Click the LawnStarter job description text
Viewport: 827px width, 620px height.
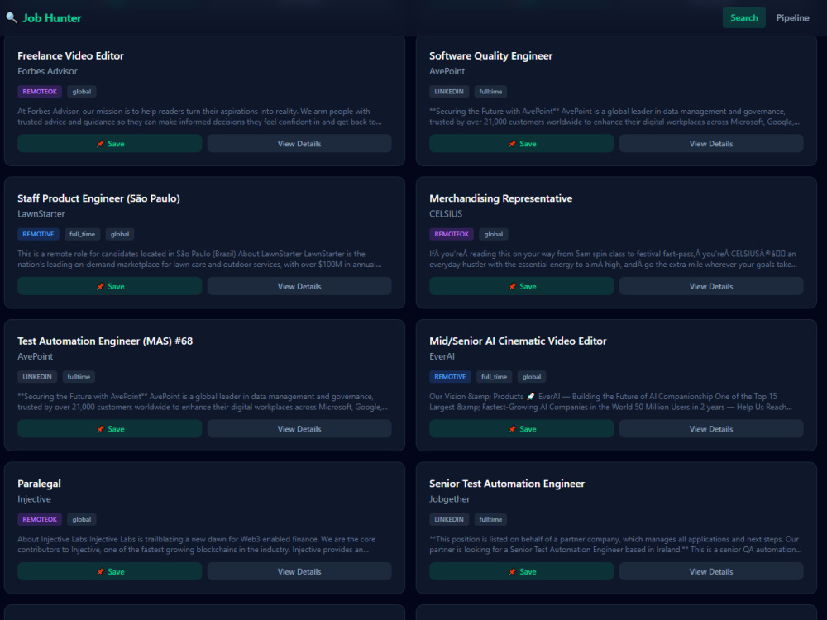(x=199, y=260)
